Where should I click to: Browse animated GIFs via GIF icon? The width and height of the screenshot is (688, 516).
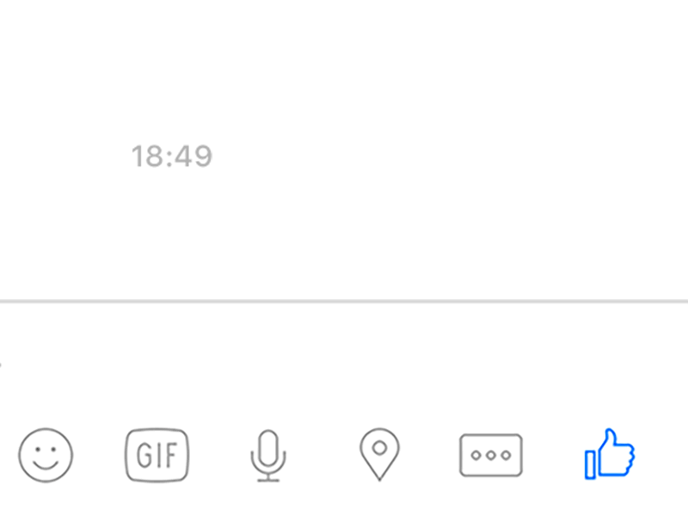157,455
